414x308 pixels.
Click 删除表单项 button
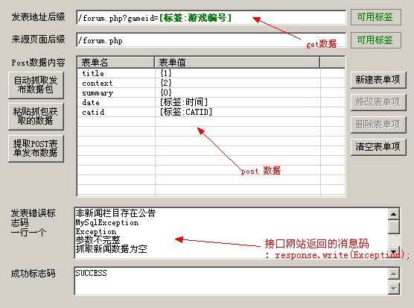click(378, 125)
